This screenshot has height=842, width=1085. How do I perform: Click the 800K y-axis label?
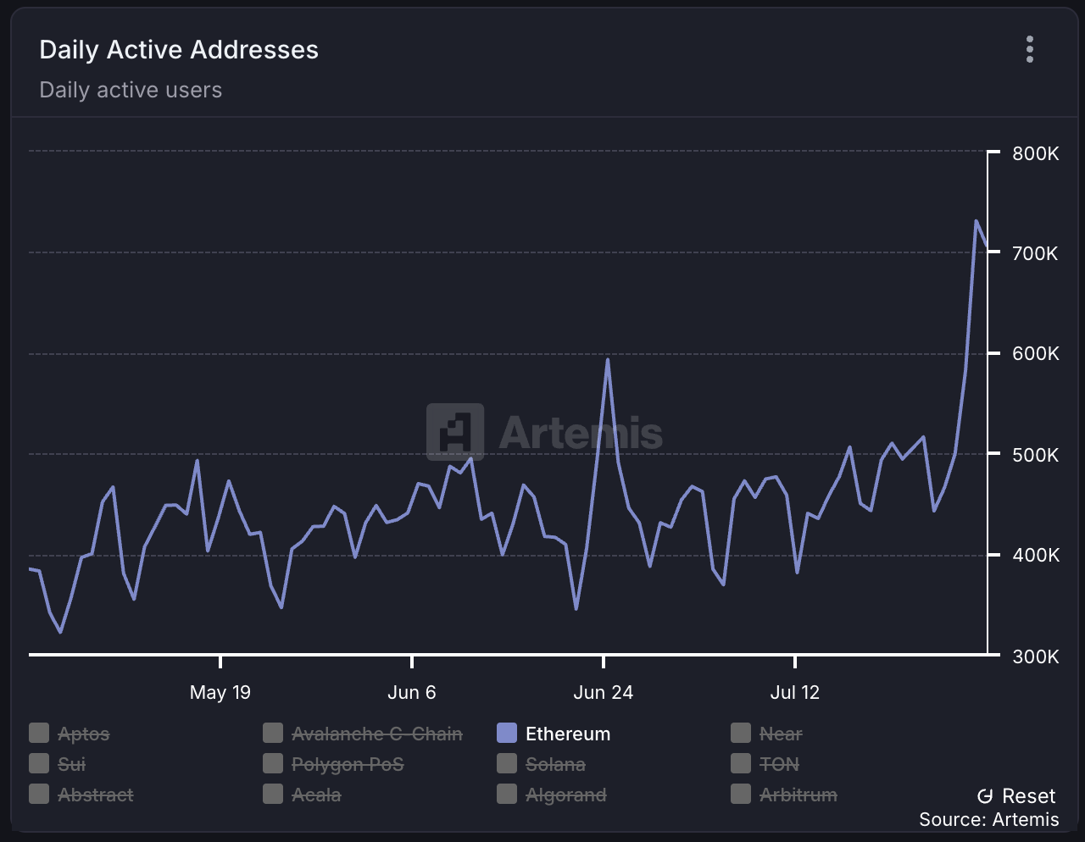1036,154
